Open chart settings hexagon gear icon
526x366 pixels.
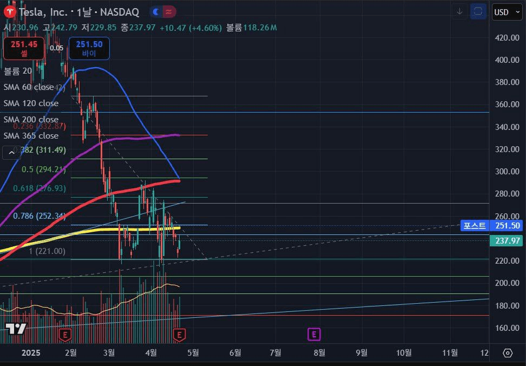[508, 353]
